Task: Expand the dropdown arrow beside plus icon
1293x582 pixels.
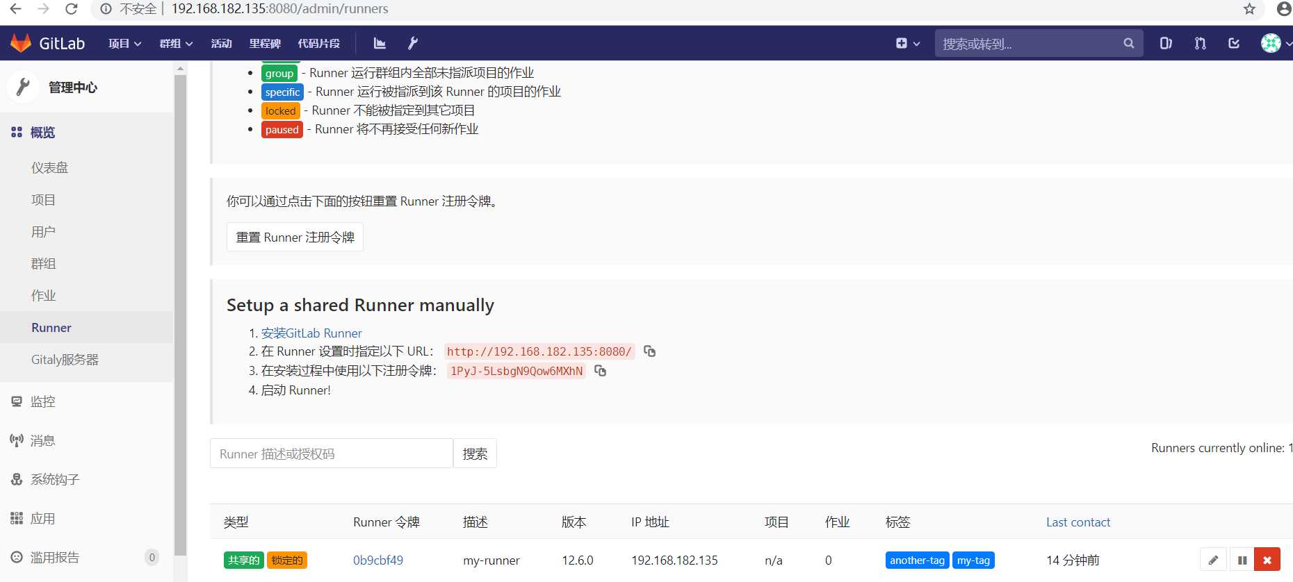Action: (916, 44)
